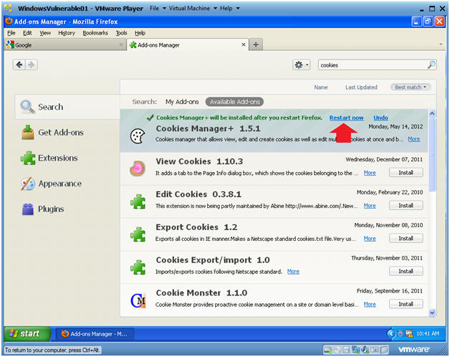Screen dimensions: 450x357
Task: Open More link for View Cookies
Action: (370, 173)
